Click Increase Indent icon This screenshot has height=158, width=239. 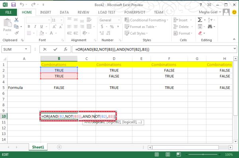point(76,33)
